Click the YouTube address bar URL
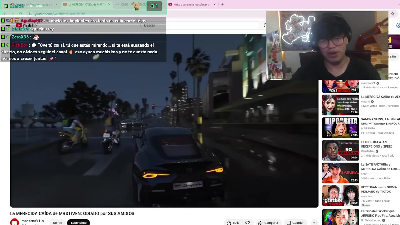 point(60,14)
